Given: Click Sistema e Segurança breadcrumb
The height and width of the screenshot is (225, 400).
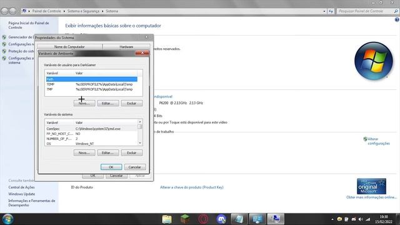Looking at the screenshot, I should click(83, 11).
